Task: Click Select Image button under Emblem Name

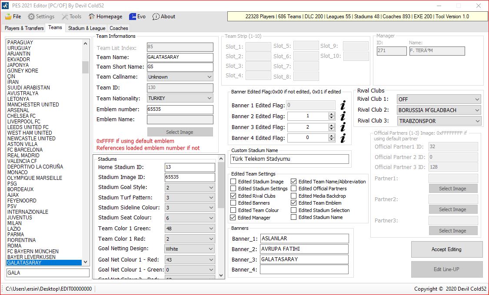Action: pos(180,132)
